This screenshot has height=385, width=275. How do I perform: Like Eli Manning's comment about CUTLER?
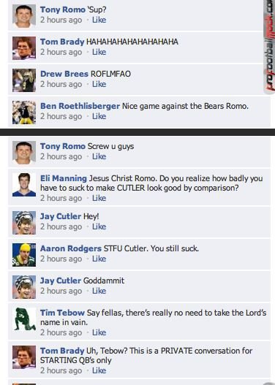(x=99, y=198)
